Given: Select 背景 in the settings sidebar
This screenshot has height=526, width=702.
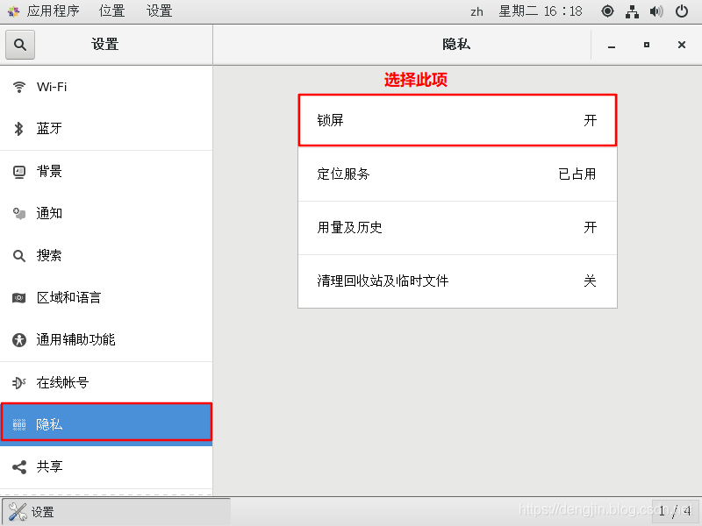Looking at the screenshot, I should pyautogui.click(x=106, y=172).
